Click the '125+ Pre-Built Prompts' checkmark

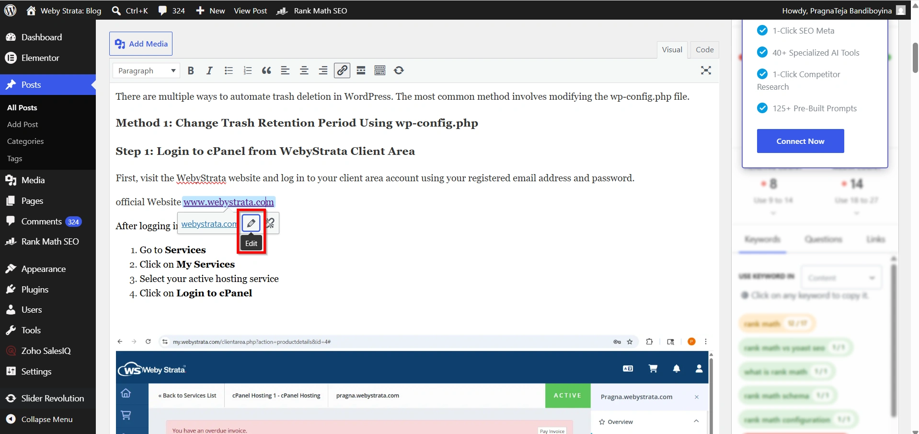762,108
